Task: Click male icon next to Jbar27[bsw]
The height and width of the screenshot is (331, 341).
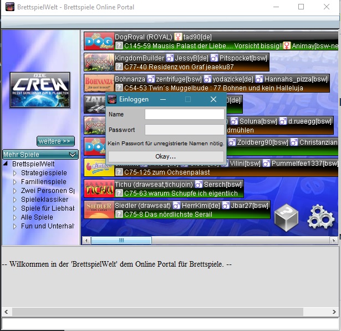Action: pos(226,206)
